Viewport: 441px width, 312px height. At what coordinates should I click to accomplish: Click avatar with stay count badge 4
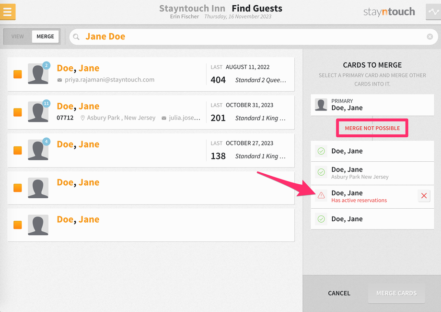38,150
